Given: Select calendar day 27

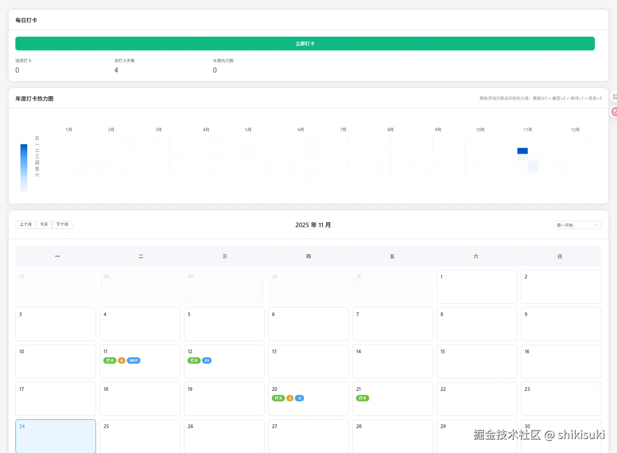Looking at the screenshot, I should coord(308,436).
